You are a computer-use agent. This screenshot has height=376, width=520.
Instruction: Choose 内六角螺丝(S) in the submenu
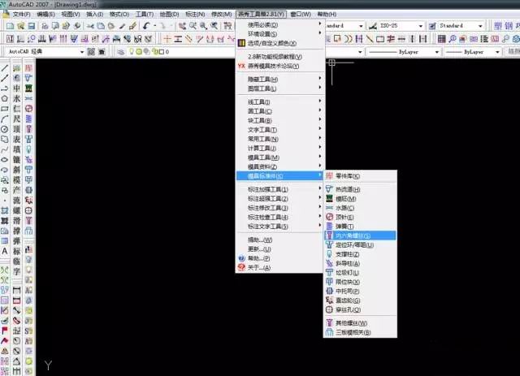click(360, 236)
